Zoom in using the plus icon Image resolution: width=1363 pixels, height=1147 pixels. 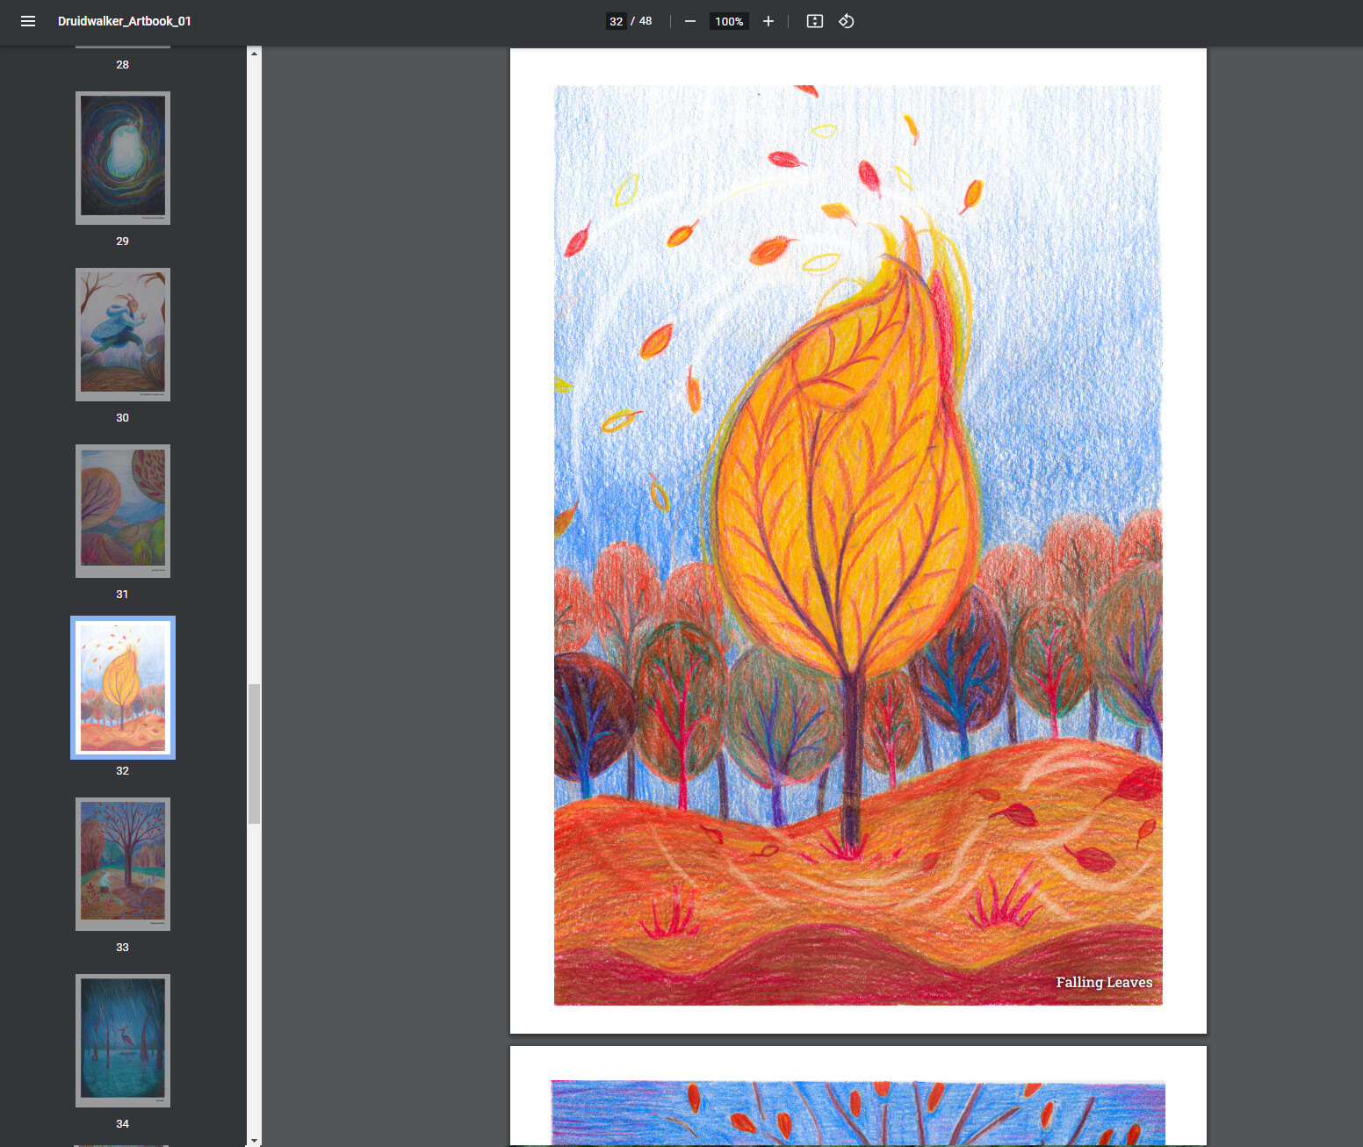(768, 21)
